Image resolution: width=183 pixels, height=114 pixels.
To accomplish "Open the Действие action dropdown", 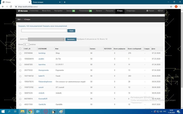I will click(x=46, y=39).
